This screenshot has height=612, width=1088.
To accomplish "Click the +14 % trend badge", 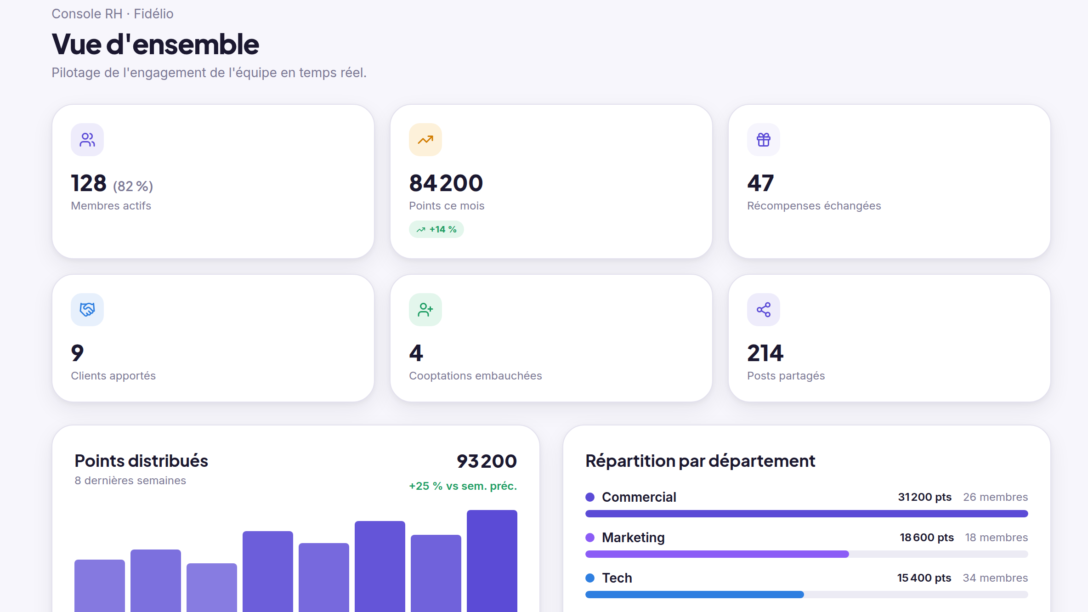I will [436, 229].
